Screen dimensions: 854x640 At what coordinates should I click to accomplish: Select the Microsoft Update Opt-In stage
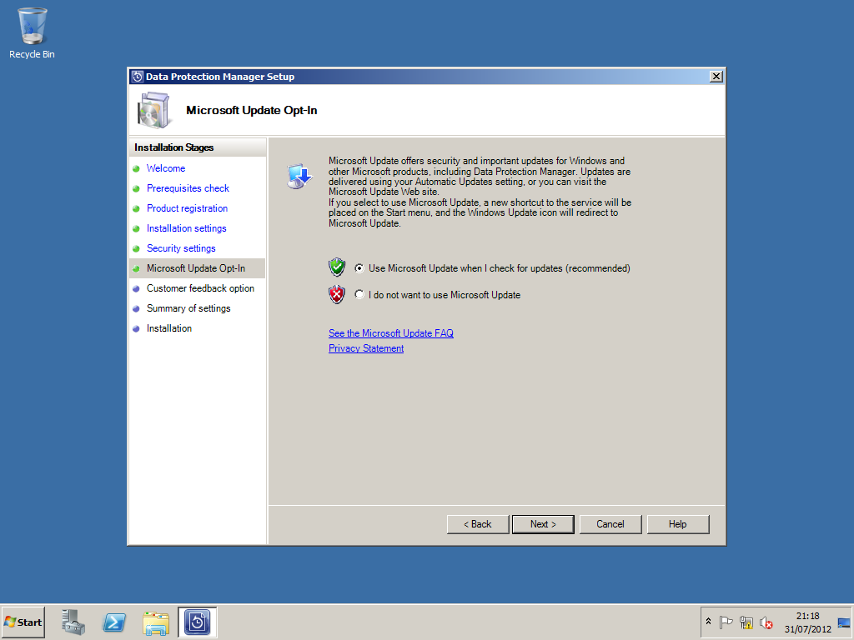(197, 268)
